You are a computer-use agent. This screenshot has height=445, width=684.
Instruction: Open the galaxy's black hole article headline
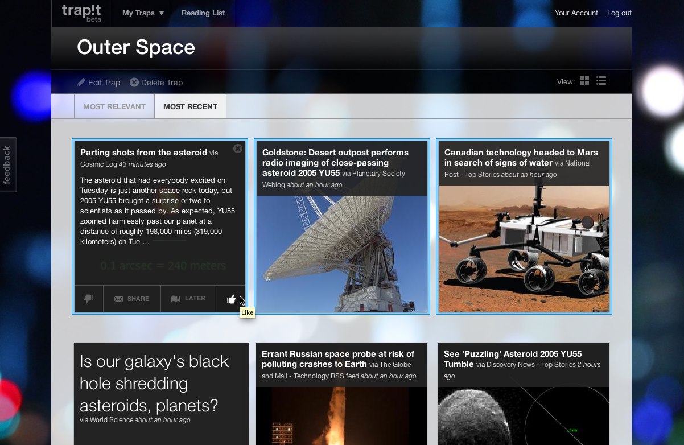click(154, 384)
